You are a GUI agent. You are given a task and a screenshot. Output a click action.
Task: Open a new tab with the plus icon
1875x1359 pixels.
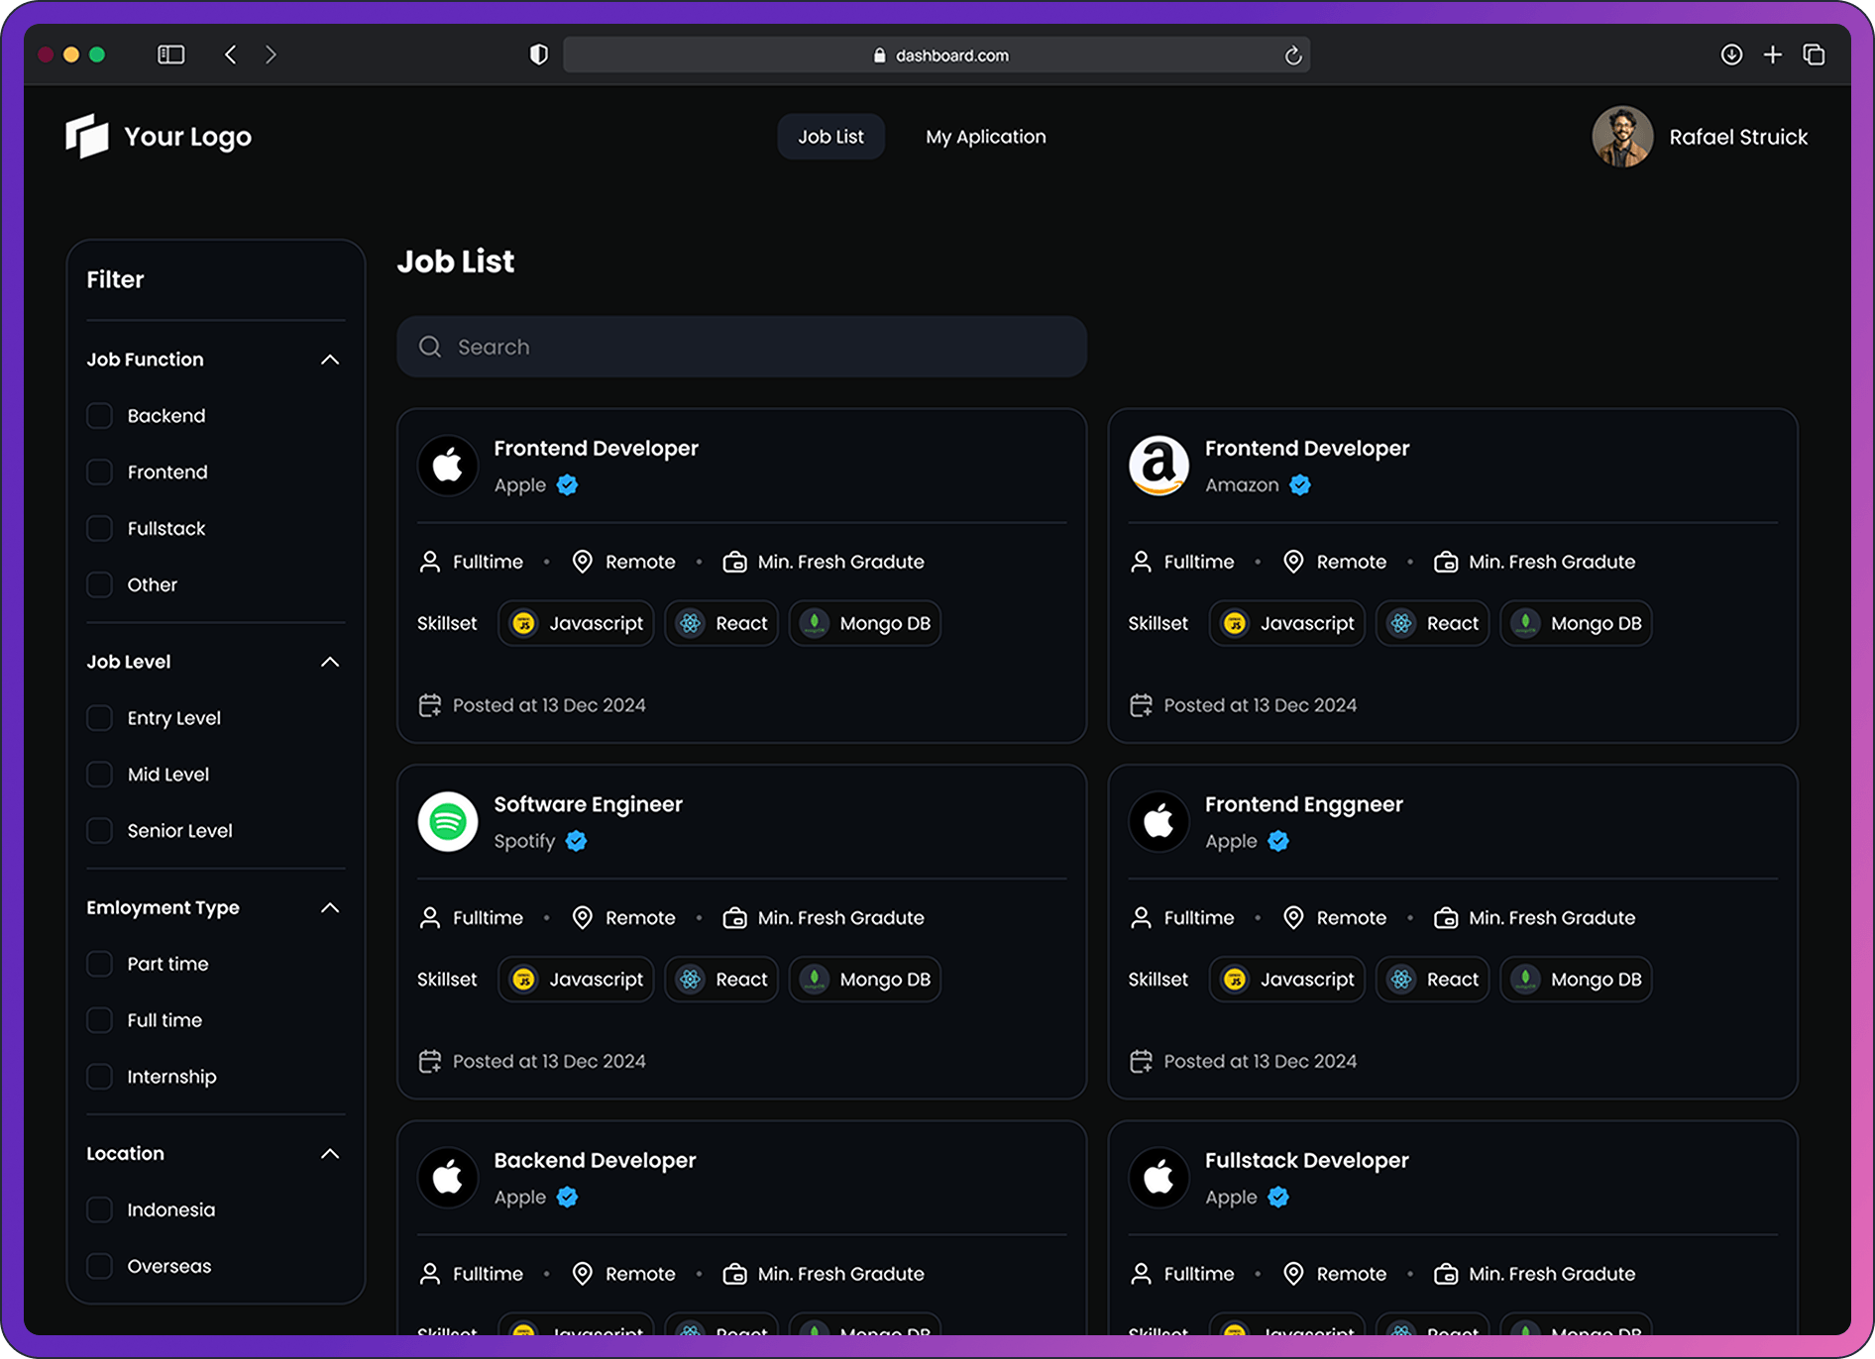click(x=1773, y=54)
